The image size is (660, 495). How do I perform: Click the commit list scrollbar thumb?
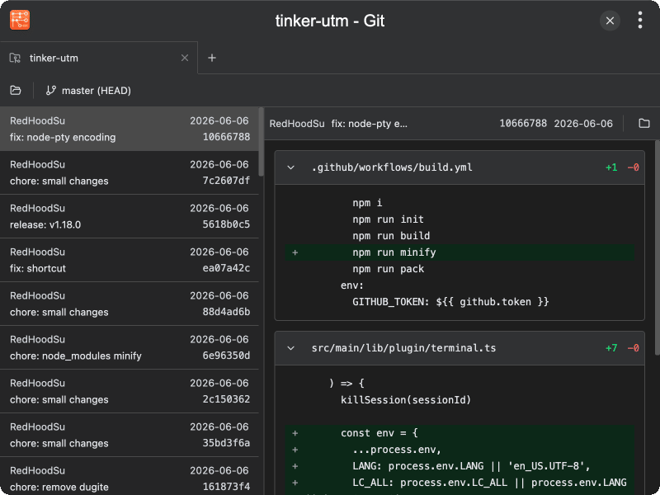[261, 142]
